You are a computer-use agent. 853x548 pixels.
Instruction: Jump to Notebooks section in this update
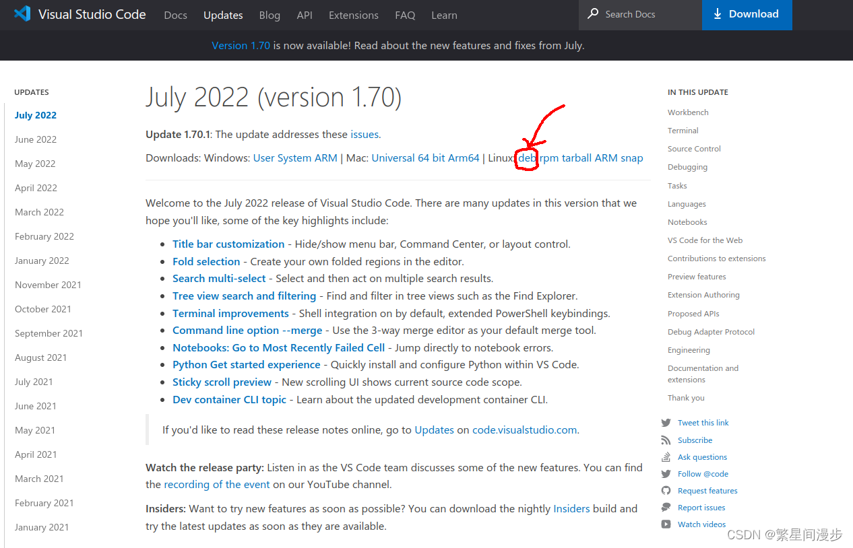coord(687,222)
